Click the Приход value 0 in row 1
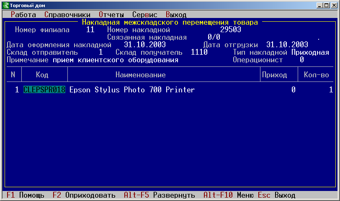This screenshot has height=201, width=340. click(x=293, y=89)
